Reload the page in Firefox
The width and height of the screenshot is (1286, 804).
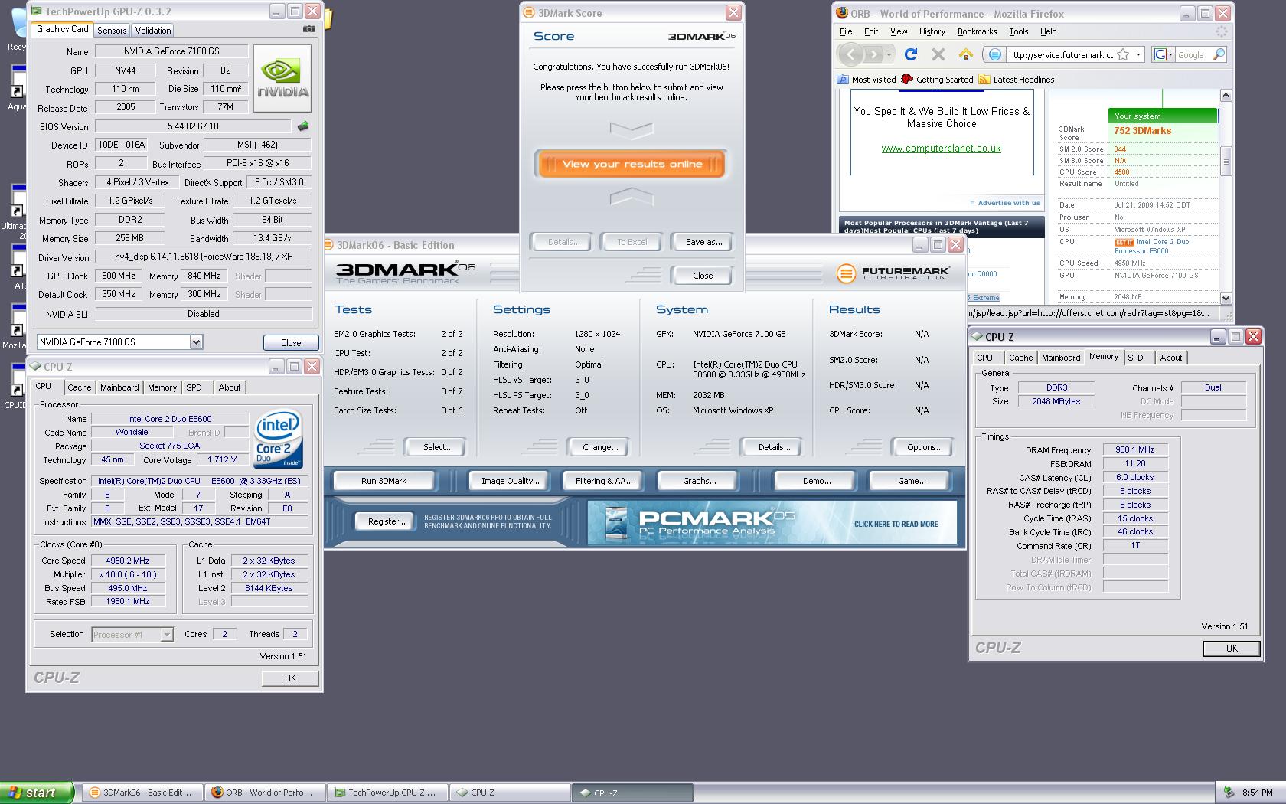point(911,54)
